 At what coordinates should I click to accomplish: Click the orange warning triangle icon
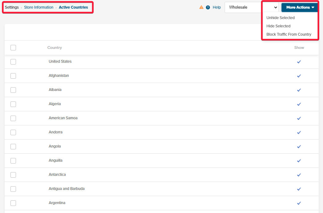pyautogui.click(x=201, y=7)
